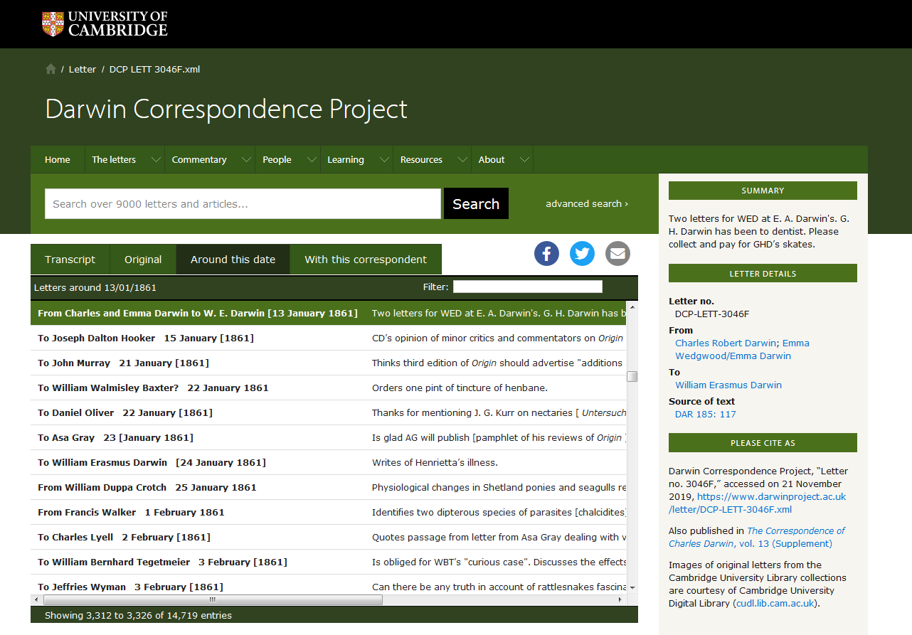Click the scroll-left arrow of letters list
This screenshot has width=912, height=635.
coord(36,599)
